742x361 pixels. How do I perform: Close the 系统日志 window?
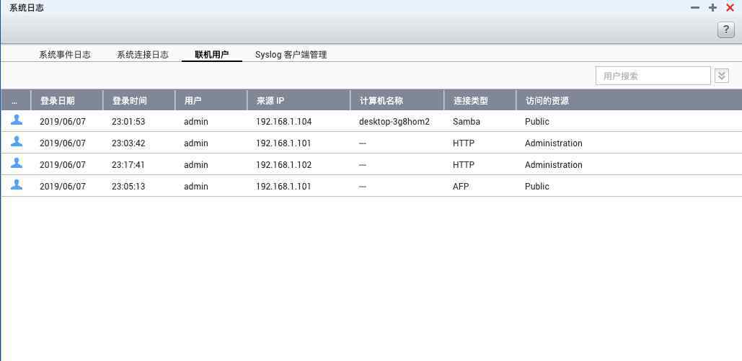730,8
